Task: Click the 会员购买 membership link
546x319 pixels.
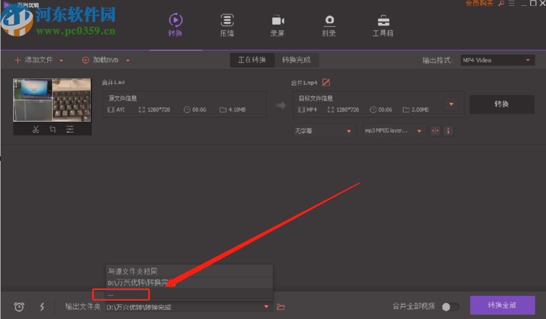Action: (x=479, y=4)
